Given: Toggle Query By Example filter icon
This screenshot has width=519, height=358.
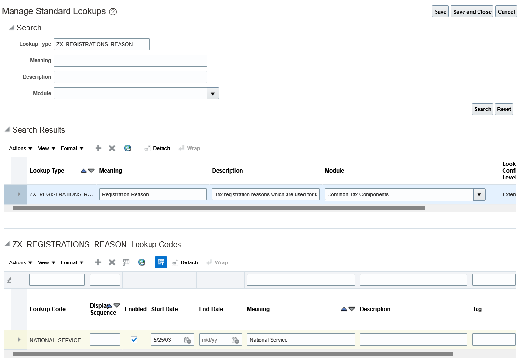Looking at the screenshot, I should [161, 262].
